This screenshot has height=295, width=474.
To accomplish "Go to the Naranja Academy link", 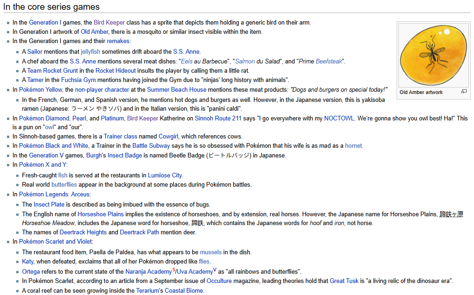I will (x=148, y=272).
